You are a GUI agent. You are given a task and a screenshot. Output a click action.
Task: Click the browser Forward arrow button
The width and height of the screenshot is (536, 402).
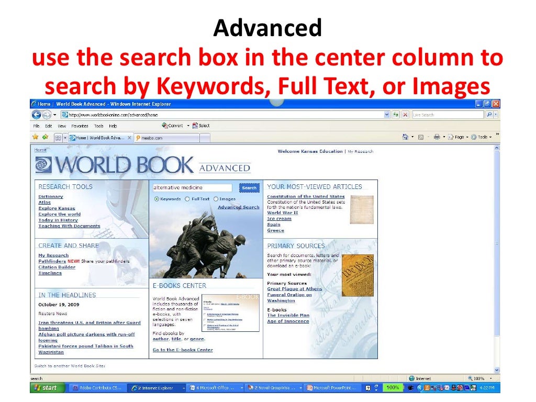tap(47, 115)
